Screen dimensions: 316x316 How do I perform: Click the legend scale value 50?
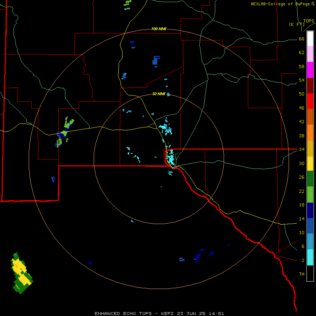[302, 94]
